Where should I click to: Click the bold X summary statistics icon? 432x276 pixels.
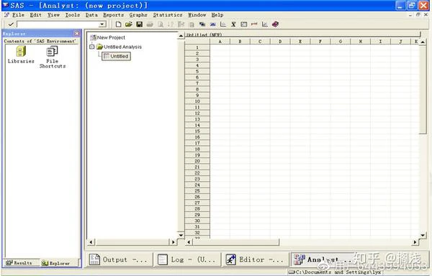[x=233, y=24]
